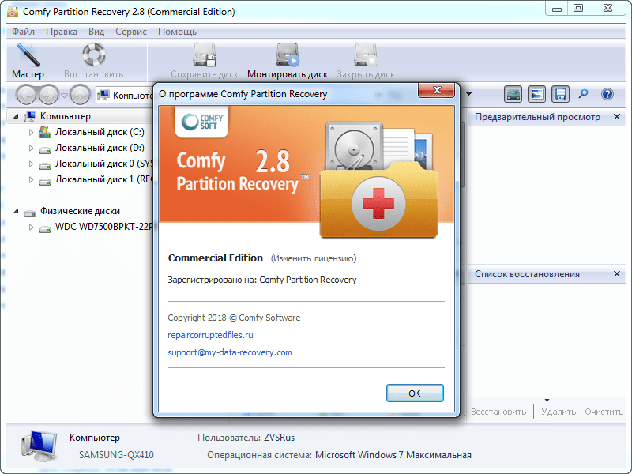
Task: Select Локальный диск 0 tree item
Action: (104, 164)
